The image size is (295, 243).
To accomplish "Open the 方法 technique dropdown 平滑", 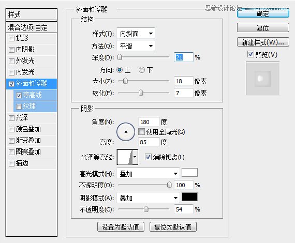I will [136, 45].
